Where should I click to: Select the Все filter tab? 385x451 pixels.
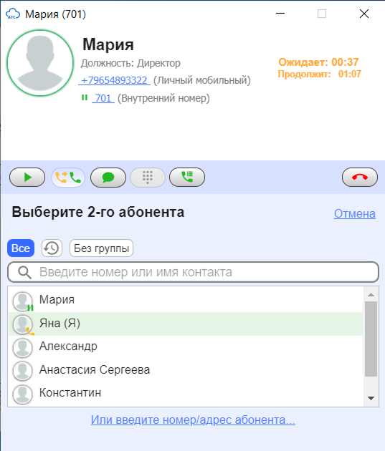[21, 248]
